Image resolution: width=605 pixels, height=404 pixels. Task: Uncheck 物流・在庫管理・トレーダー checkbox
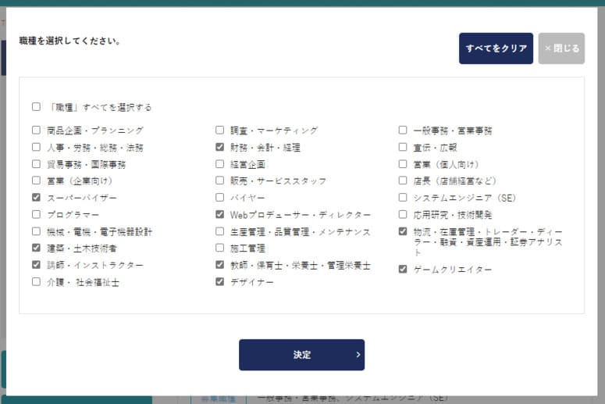[x=403, y=231]
